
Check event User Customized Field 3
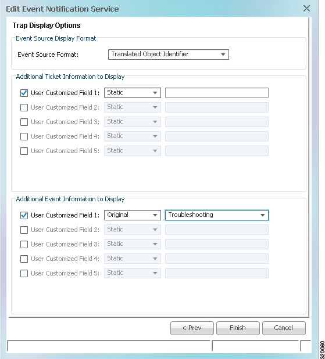tap(24, 244)
